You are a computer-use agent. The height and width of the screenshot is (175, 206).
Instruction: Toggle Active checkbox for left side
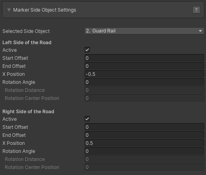(x=87, y=50)
